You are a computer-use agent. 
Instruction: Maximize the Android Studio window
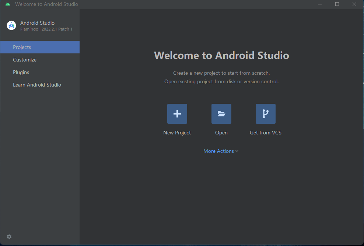click(x=337, y=4)
